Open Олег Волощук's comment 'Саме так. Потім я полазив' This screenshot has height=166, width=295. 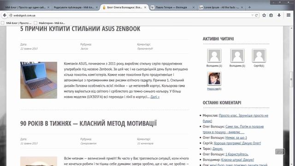tap(233, 129)
